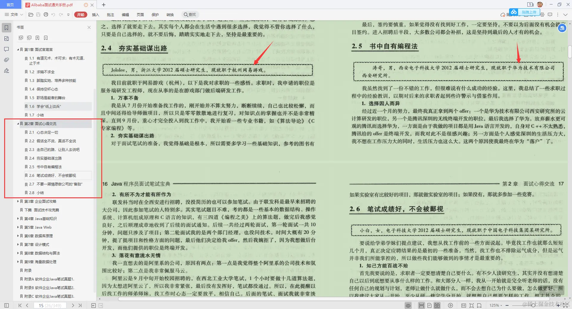Open the settings gear at top right
This screenshot has width=572, height=309.
542,14
